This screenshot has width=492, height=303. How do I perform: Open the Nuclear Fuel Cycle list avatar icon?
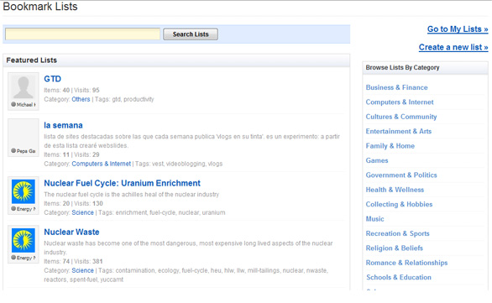[24, 191]
